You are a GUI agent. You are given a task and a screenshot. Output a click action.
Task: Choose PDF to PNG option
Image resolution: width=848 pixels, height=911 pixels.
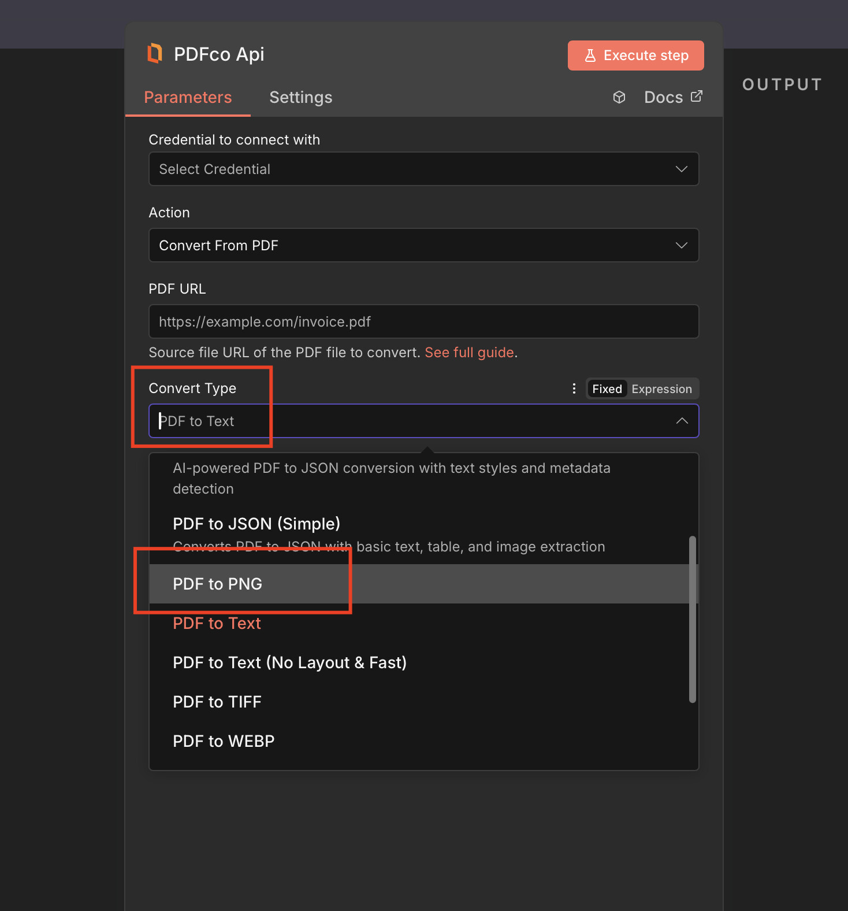[x=218, y=584]
